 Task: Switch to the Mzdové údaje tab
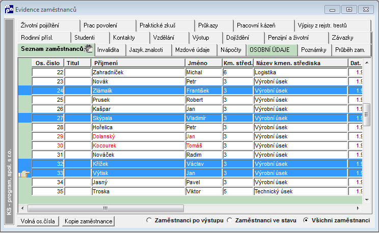tap(195, 50)
